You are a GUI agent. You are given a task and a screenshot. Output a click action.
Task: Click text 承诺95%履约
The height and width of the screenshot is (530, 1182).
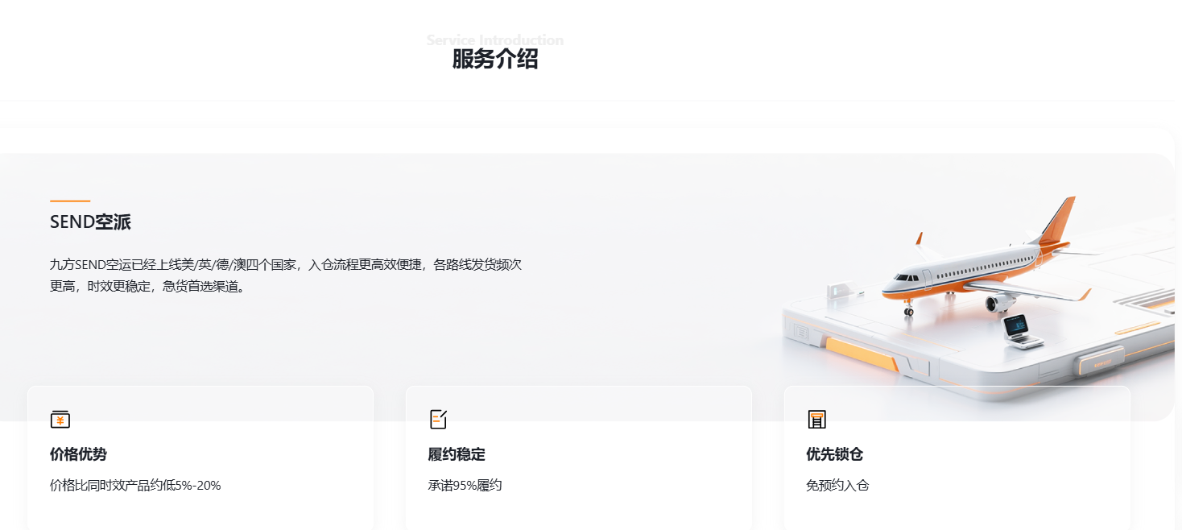coord(465,486)
